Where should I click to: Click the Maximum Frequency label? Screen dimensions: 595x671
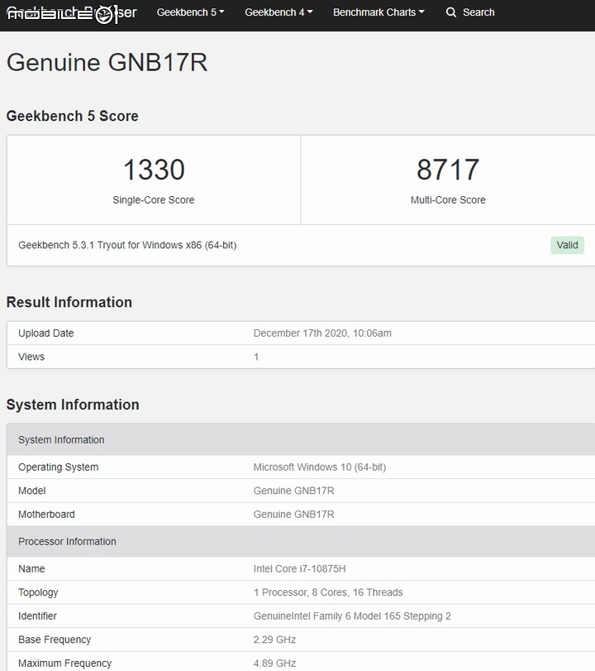tap(64, 664)
